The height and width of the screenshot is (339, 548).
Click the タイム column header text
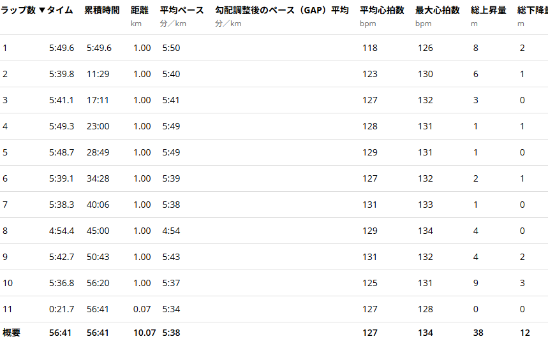(x=60, y=11)
